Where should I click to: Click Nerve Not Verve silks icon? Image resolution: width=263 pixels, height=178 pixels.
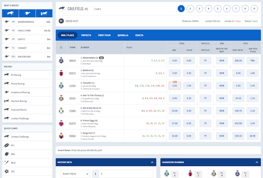tap(61, 111)
